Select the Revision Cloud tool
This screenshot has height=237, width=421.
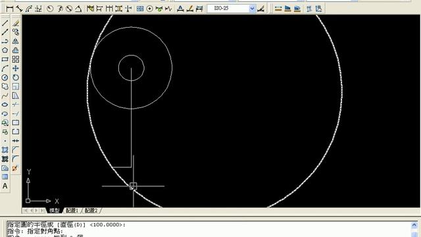5,86
